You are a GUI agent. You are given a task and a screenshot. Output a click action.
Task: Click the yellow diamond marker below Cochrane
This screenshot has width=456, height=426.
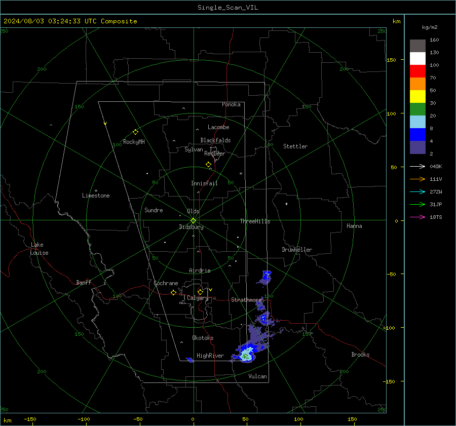[x=173, y=293]
